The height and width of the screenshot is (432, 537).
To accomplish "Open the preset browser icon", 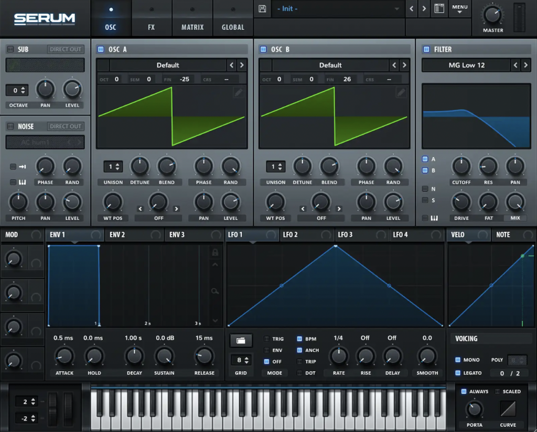I will pos(438,9).
